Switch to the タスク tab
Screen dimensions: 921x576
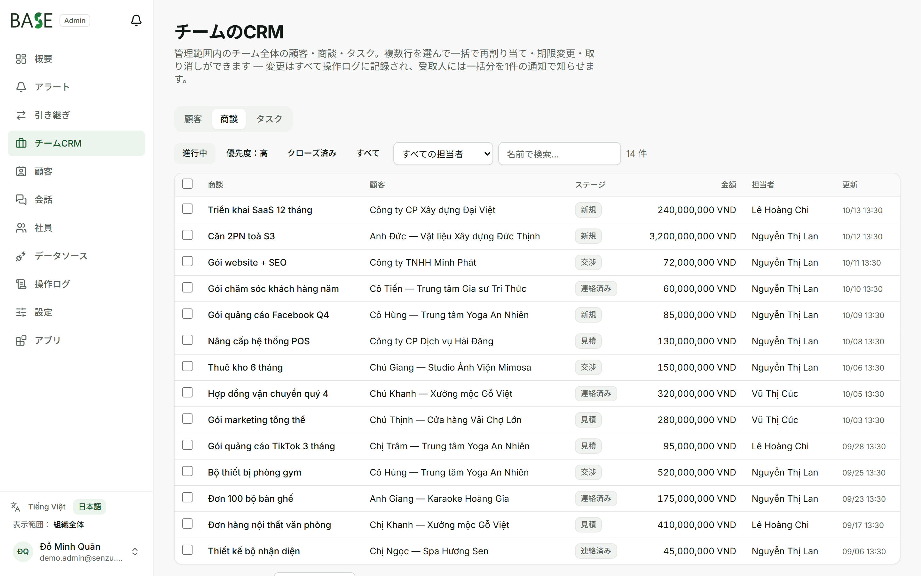pyautogui.click(x=269, y=119)
